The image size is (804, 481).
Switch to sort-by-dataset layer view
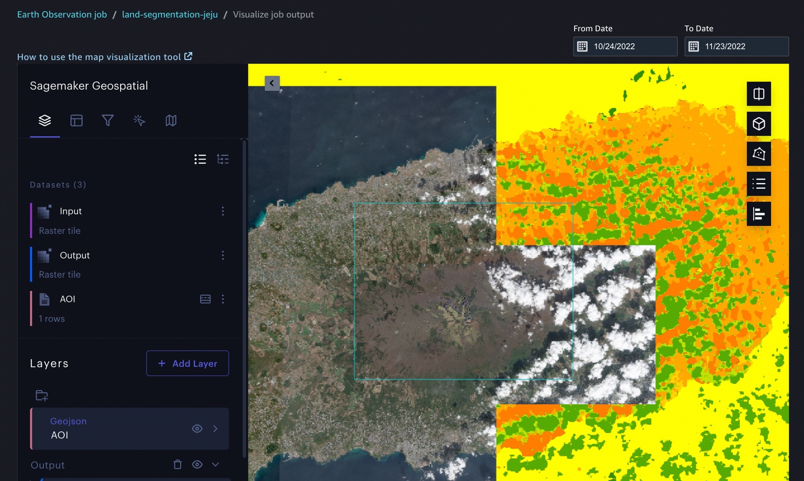223,159
